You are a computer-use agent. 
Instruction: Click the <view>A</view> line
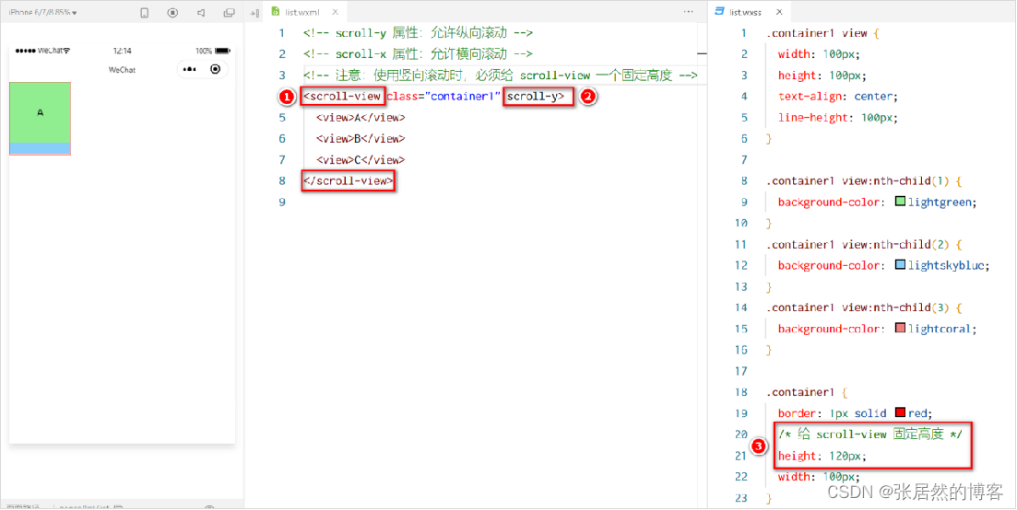point(361,117)
